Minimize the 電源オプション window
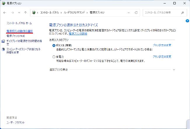The width and height of the screenshot is (190, 129). pyautogui.click(x=165, y=3)
